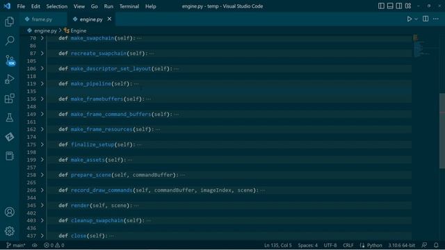Image resolution: width=445 pixels, height=250 pixels.
Task: Open the Customize Layout icon
Action: (x=408, y=6)
